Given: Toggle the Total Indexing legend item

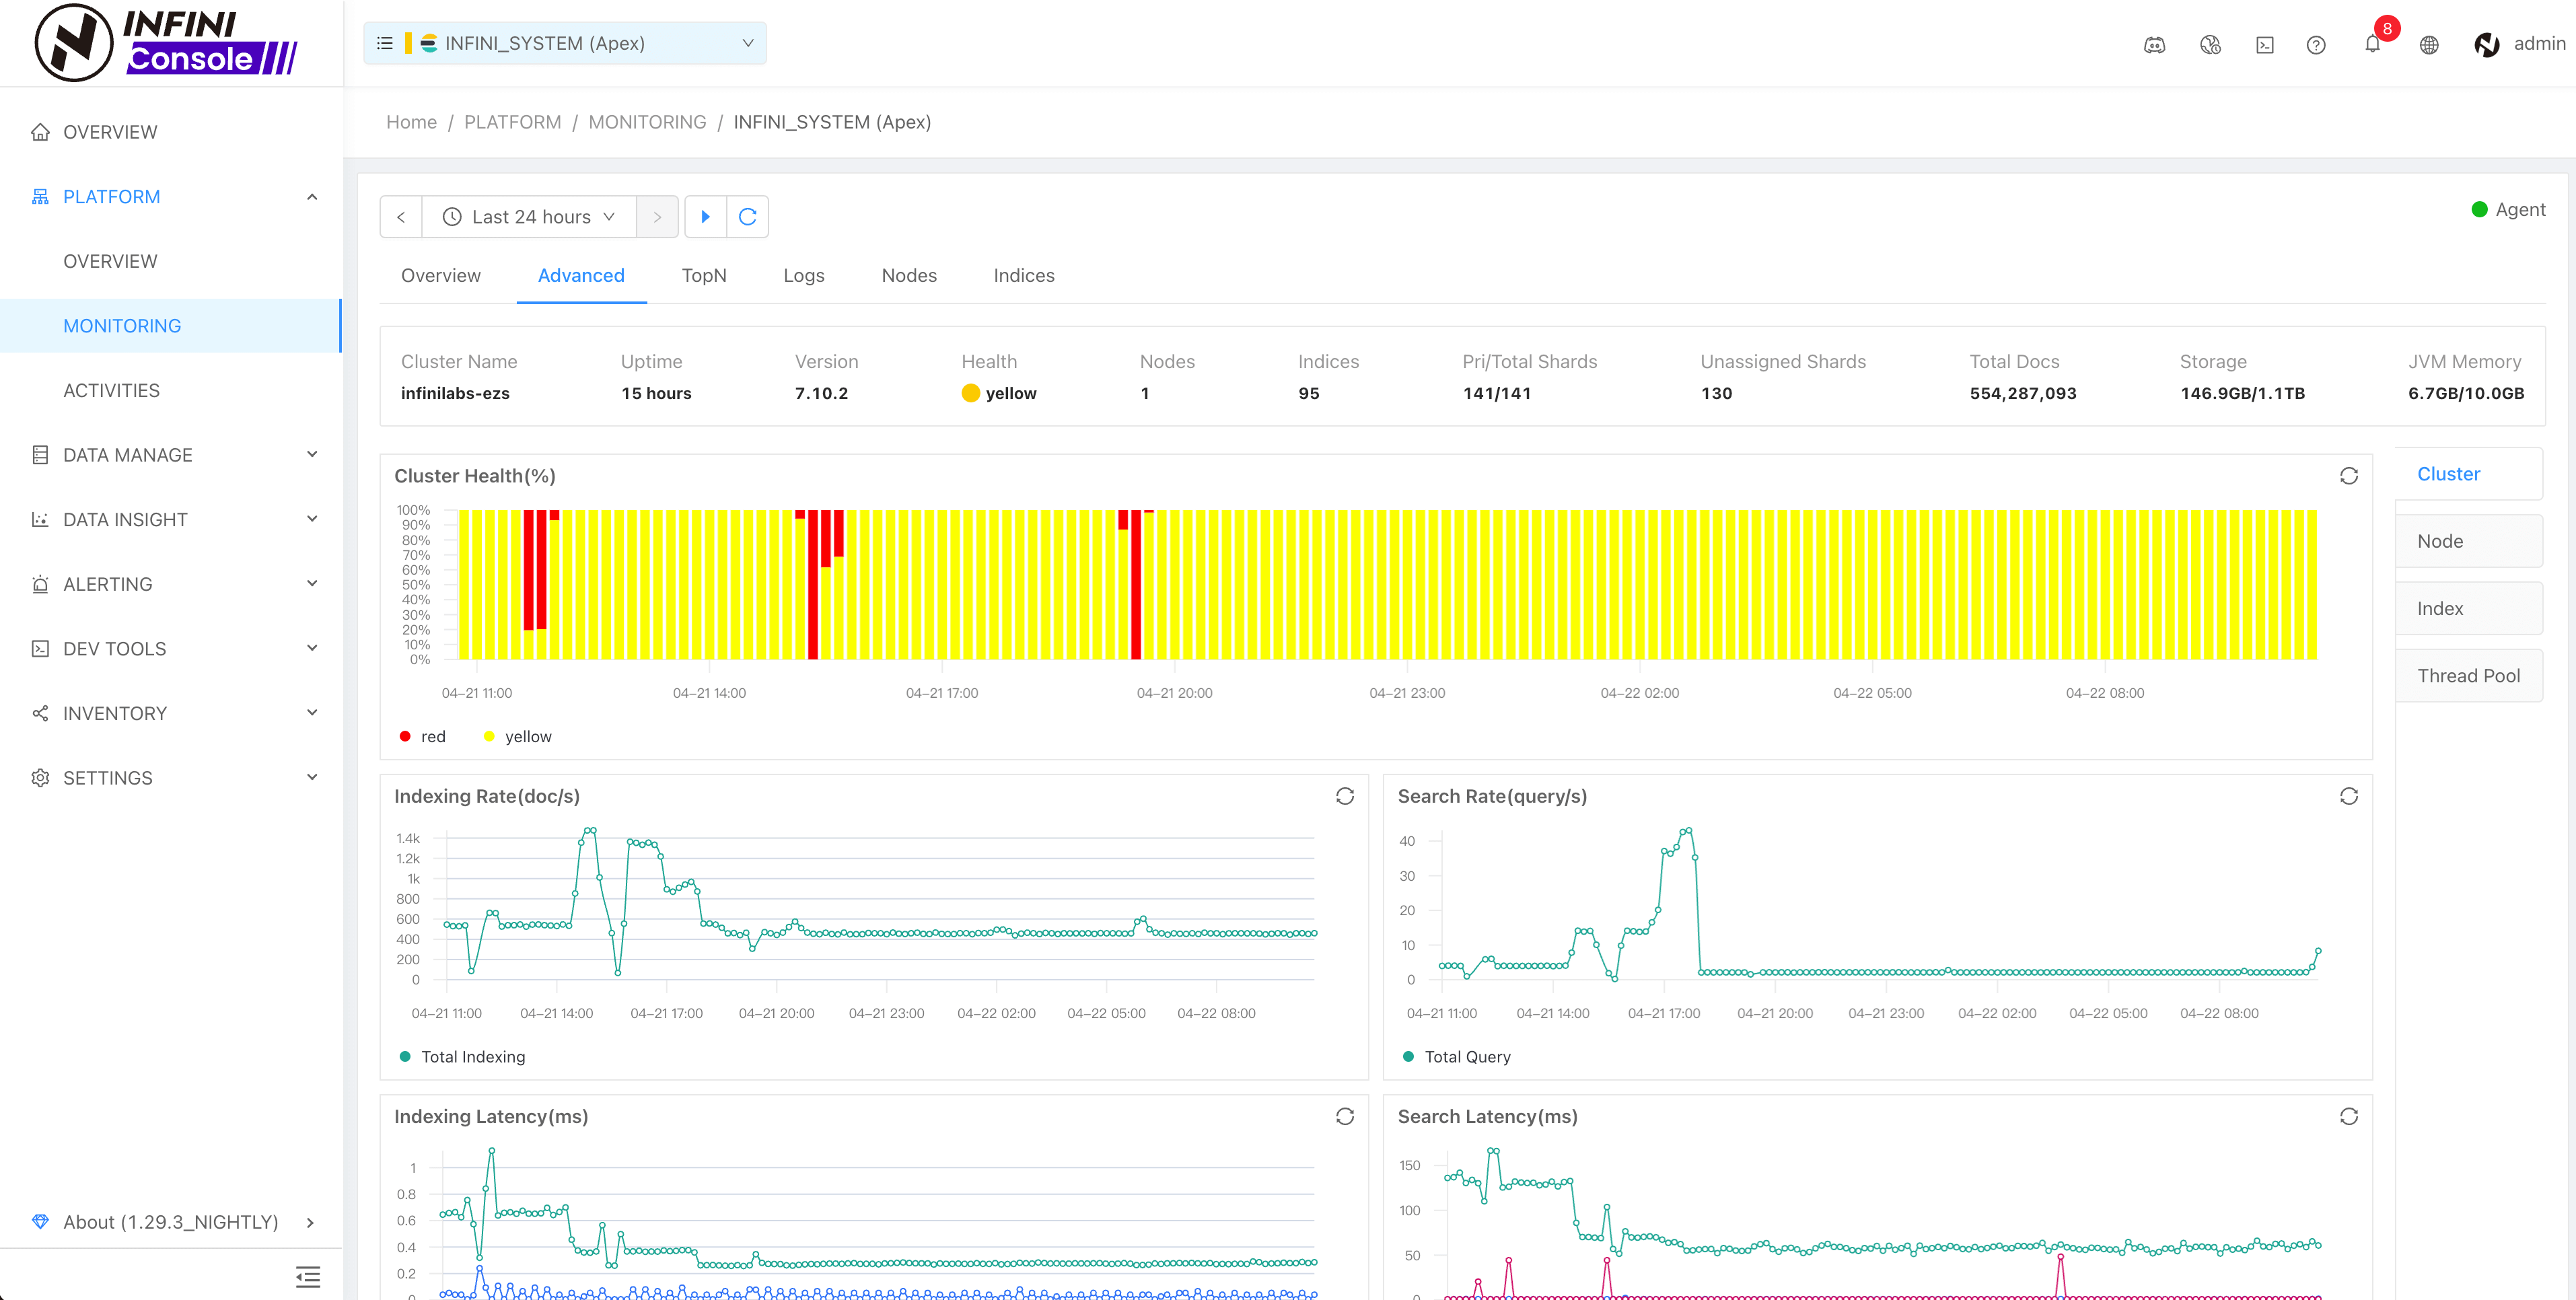Looking at the screenshot, I should (x=463, y=1057).
